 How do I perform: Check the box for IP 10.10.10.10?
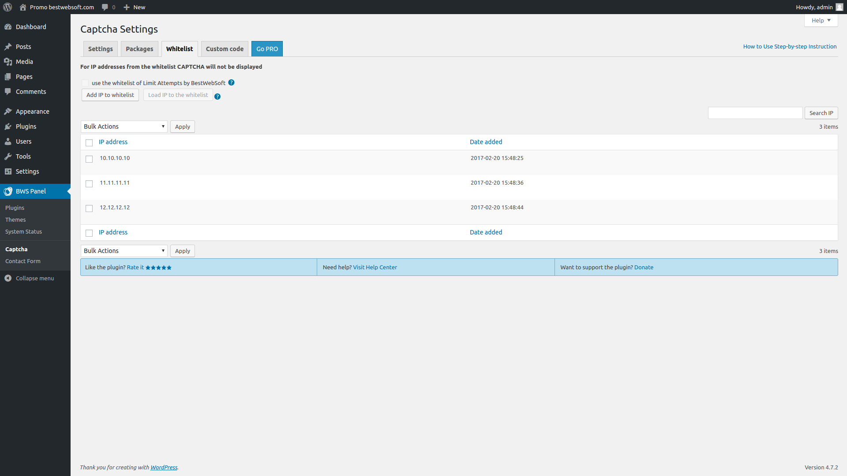coord(89,159)
